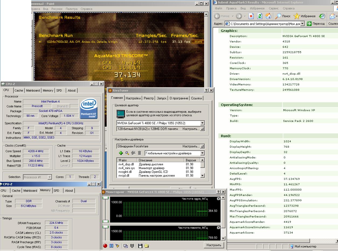Open the Файл menu in Internet Explorer
The height and width of the screenshot is (251, 338).
point(218,8)
